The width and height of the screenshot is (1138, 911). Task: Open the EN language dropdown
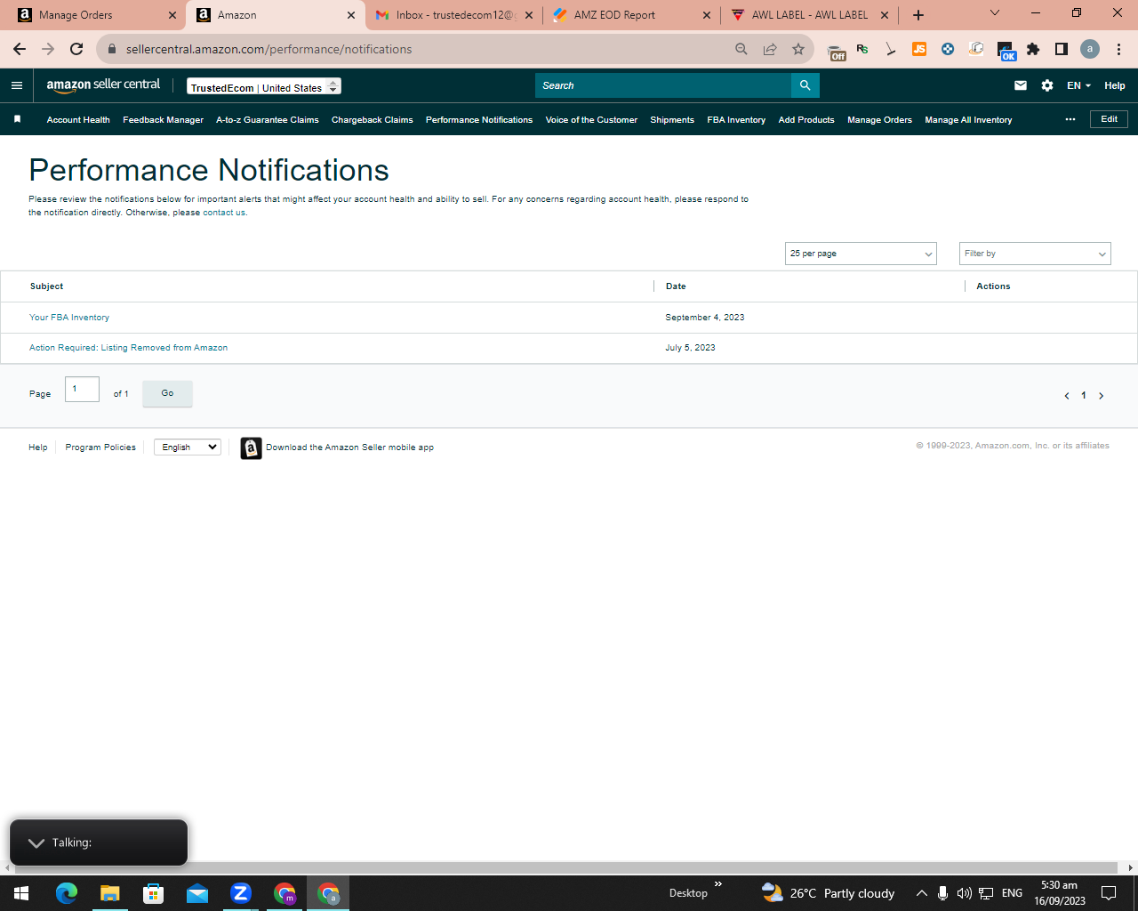pos(1078,85)
